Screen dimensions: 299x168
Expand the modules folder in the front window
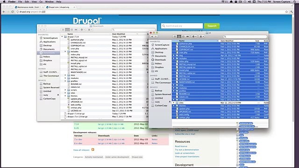pos(174,88)
